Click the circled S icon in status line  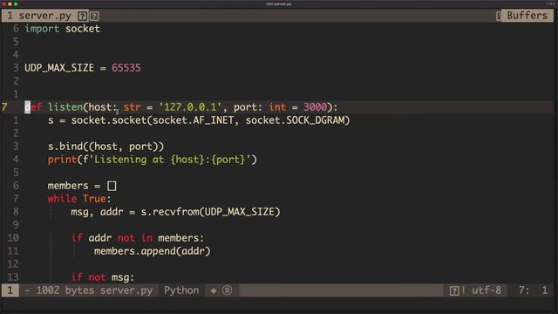point(227,290)
